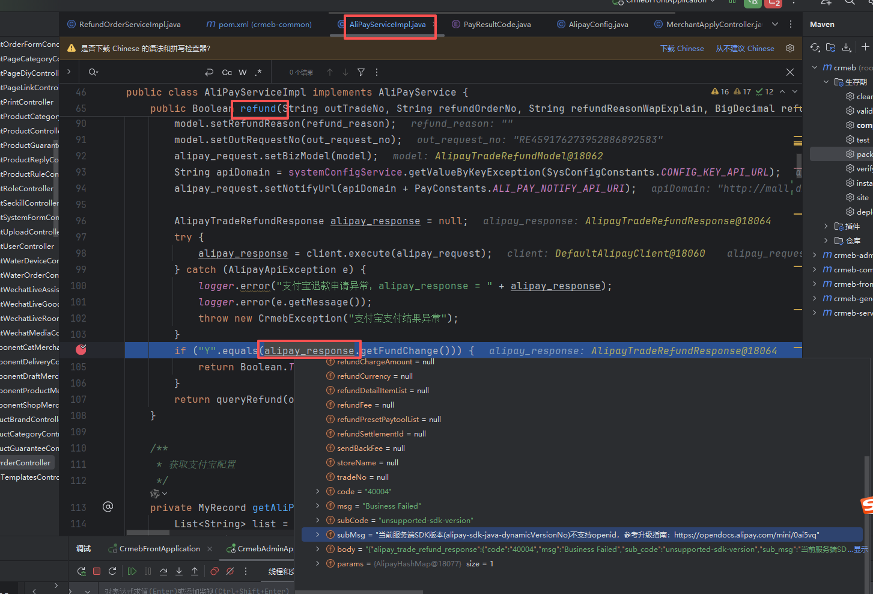Open the hidden editor tabs dropdown
Screen dimensions: 873x594
click(x=775, y=25)
